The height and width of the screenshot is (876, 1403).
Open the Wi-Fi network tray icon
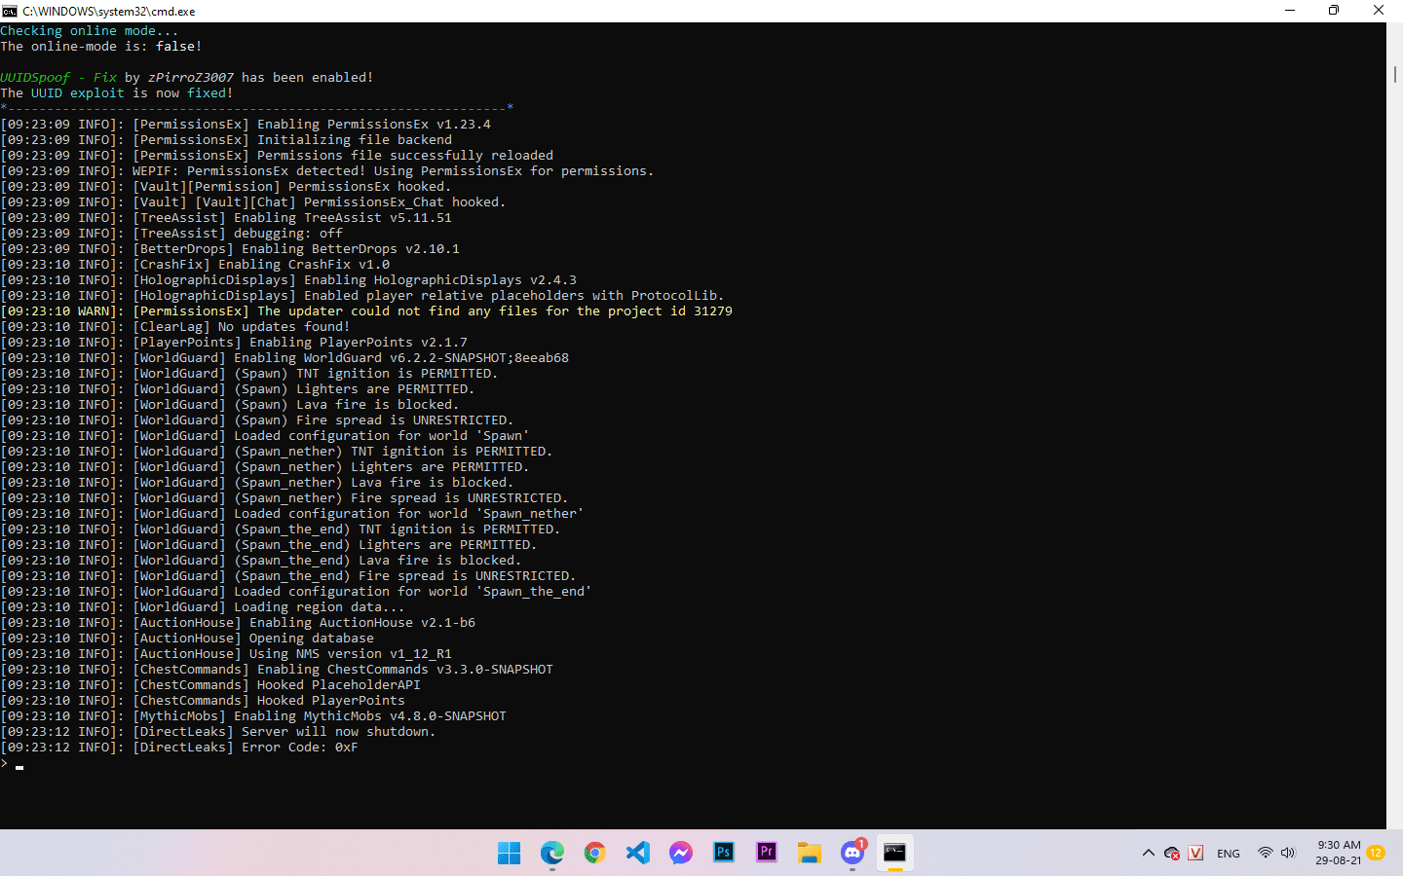1265,854
